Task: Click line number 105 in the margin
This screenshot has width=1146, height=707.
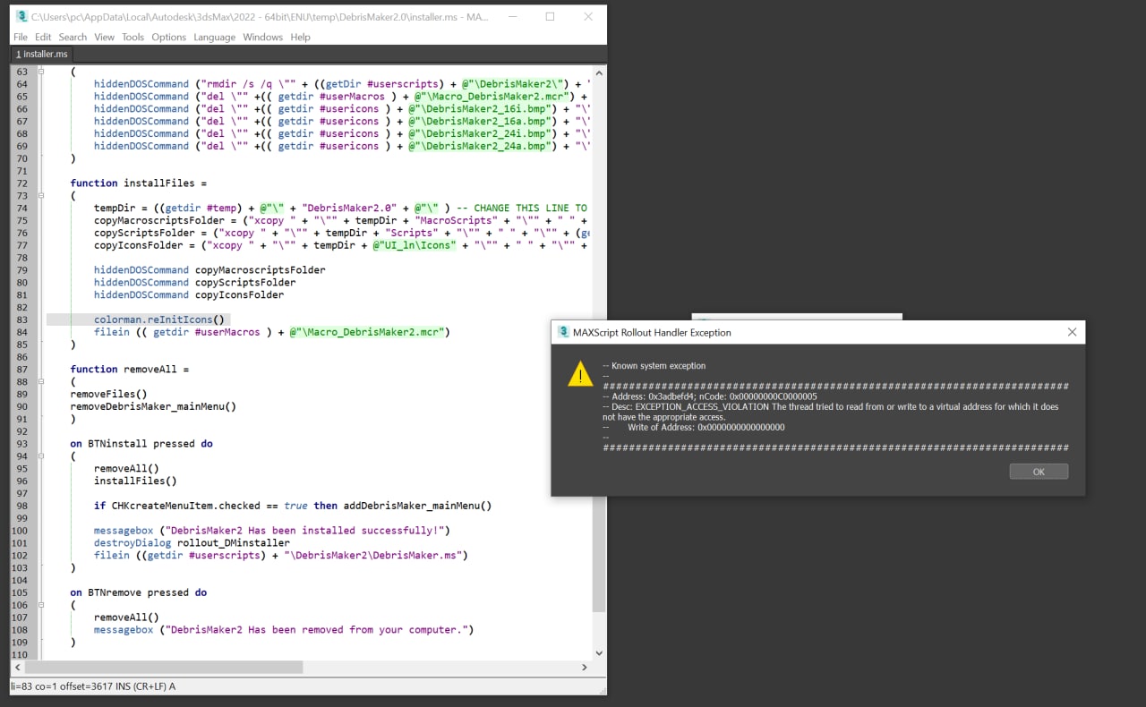Action: [x=21, y=592]
